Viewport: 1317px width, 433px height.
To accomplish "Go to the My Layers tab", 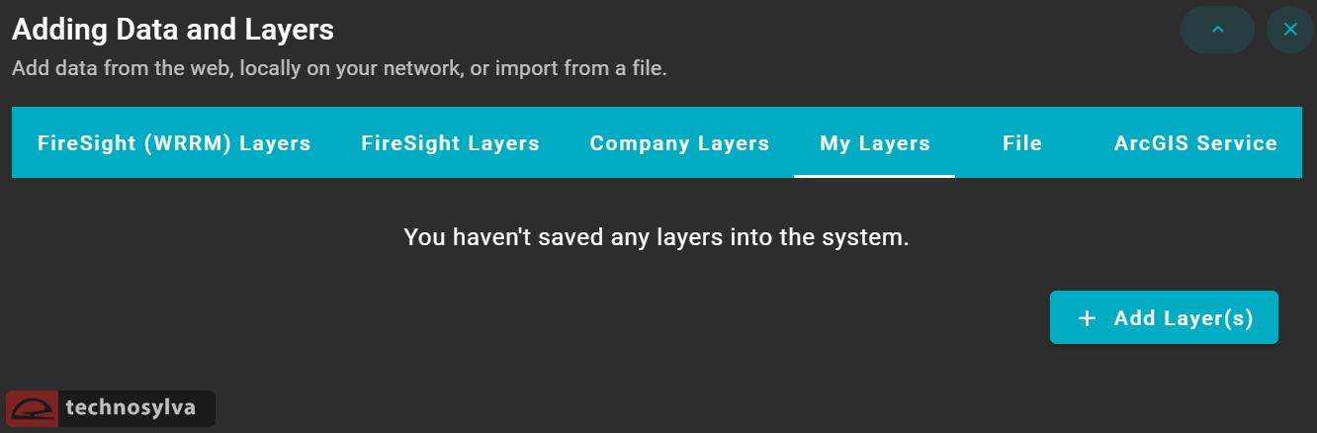I will [x=875, y=143].
